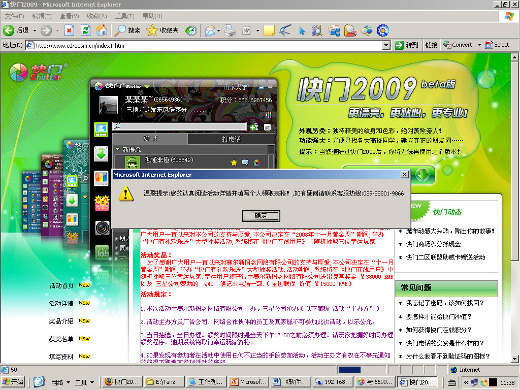Open FAQ 我忘记了密码，该如何找回?
Viewport: 520px width, 390px height.
445,303
